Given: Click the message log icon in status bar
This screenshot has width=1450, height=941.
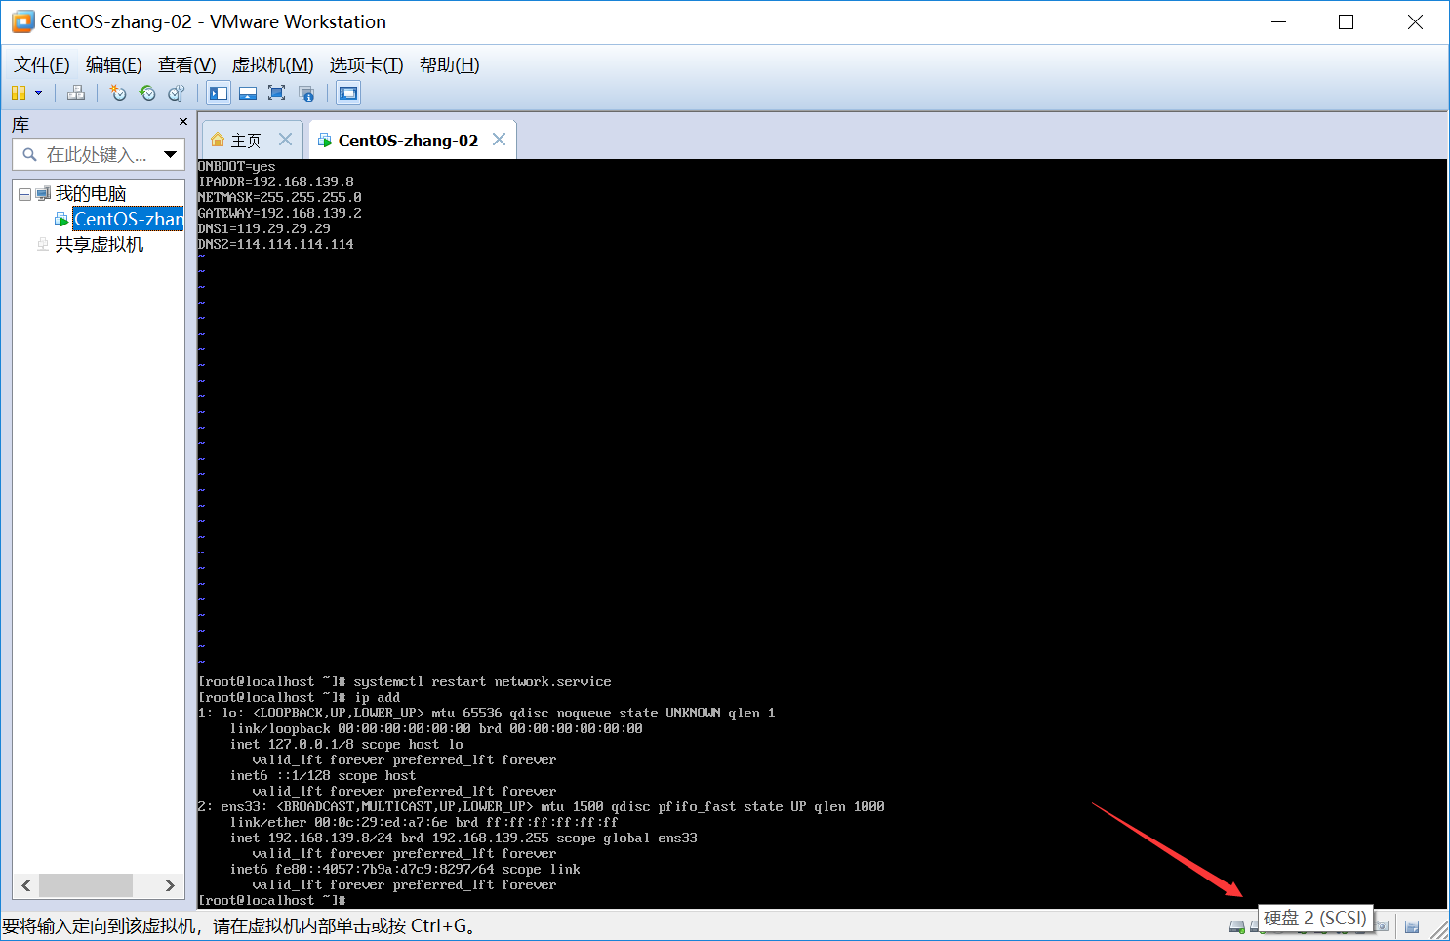Looking at the screenshot, I should [1412, 926].
